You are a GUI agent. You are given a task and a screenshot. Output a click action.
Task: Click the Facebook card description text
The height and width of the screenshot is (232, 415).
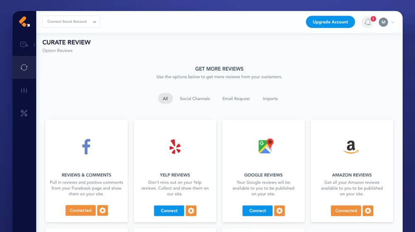87,188
